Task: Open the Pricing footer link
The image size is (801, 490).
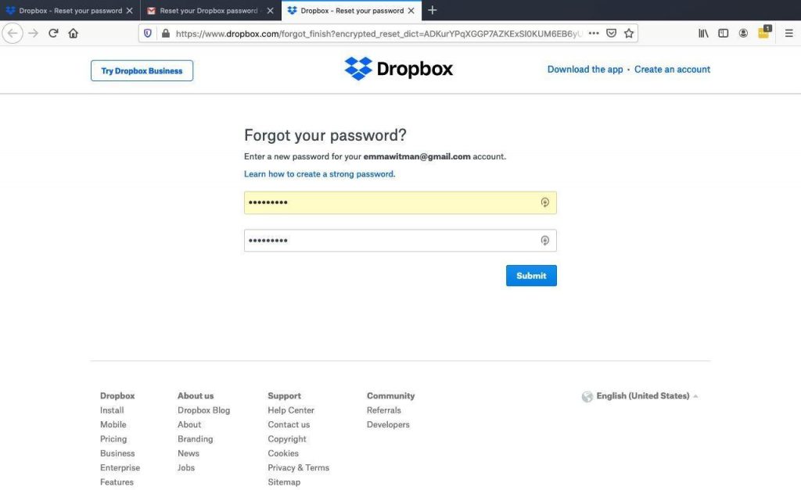Action: click(113, 438)
